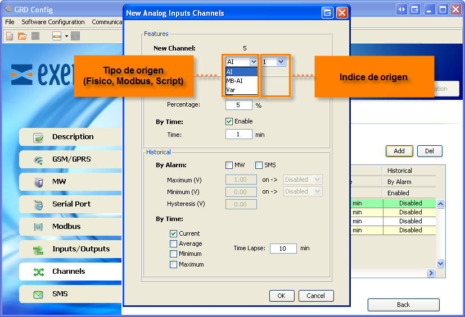The width and height of the screenshot is (465, 317).
Task: Enable the MW alarm checkbox
Action: tap(229, 166)
